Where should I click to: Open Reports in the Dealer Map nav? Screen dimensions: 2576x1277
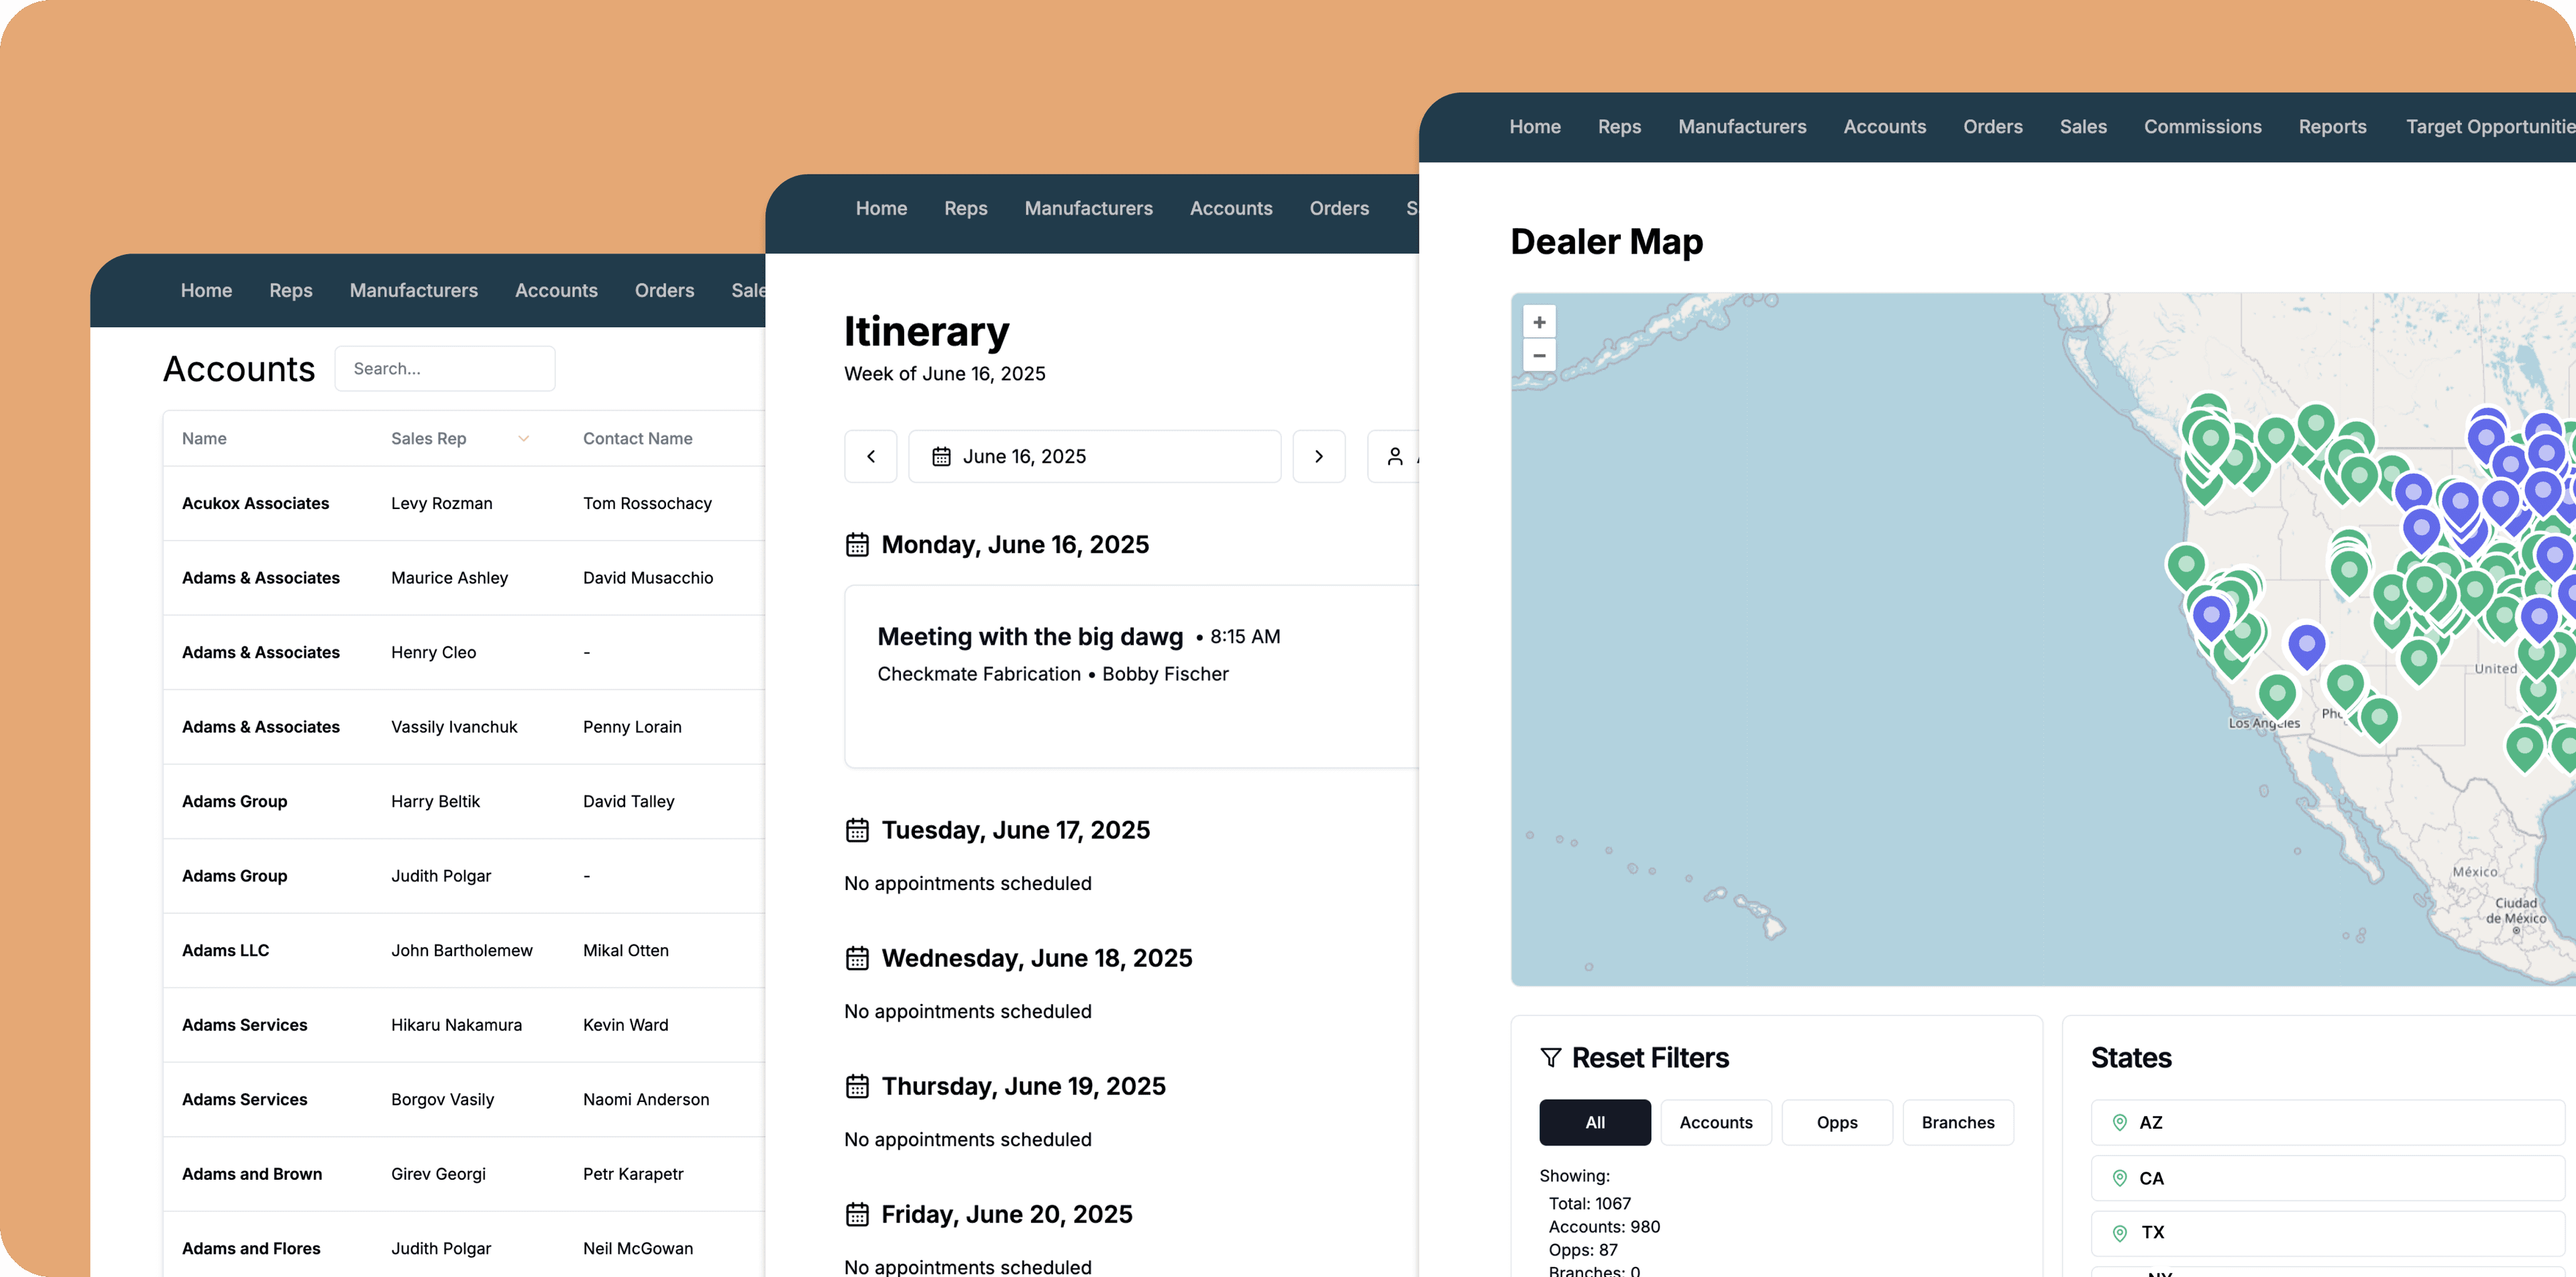(2332, 127)
